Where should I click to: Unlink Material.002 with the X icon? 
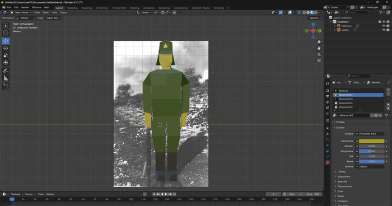380,115
